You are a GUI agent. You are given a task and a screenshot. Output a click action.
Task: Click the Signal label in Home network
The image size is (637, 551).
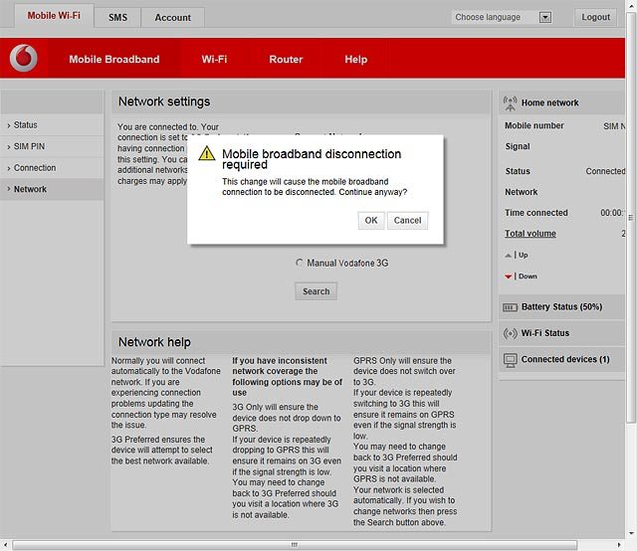coord(518,146)
